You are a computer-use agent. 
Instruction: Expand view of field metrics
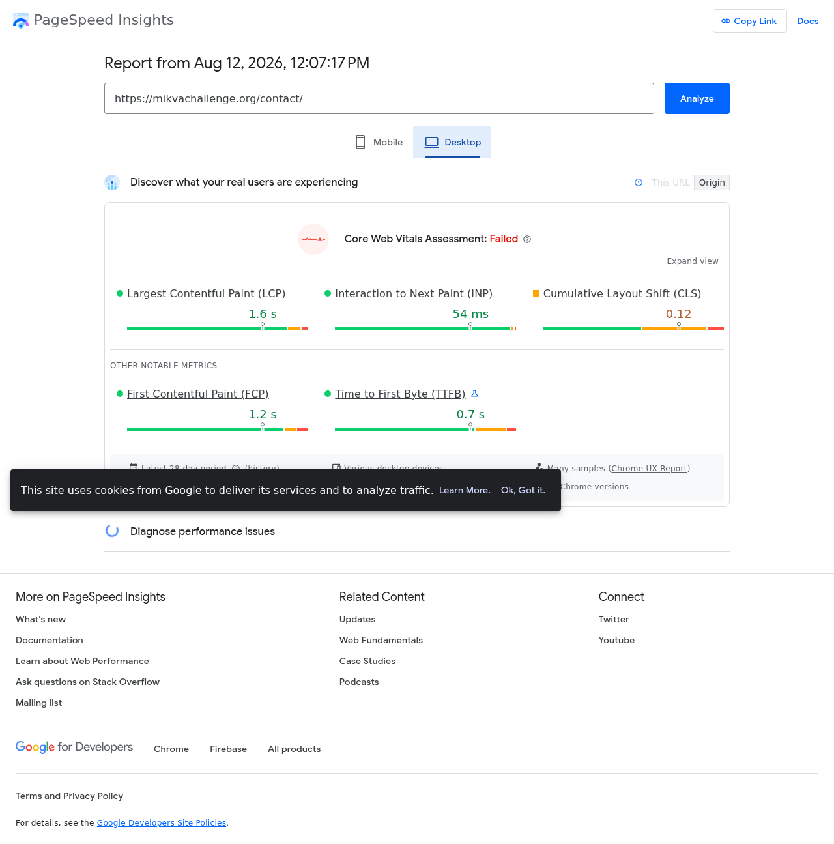(x=693, y=261)
